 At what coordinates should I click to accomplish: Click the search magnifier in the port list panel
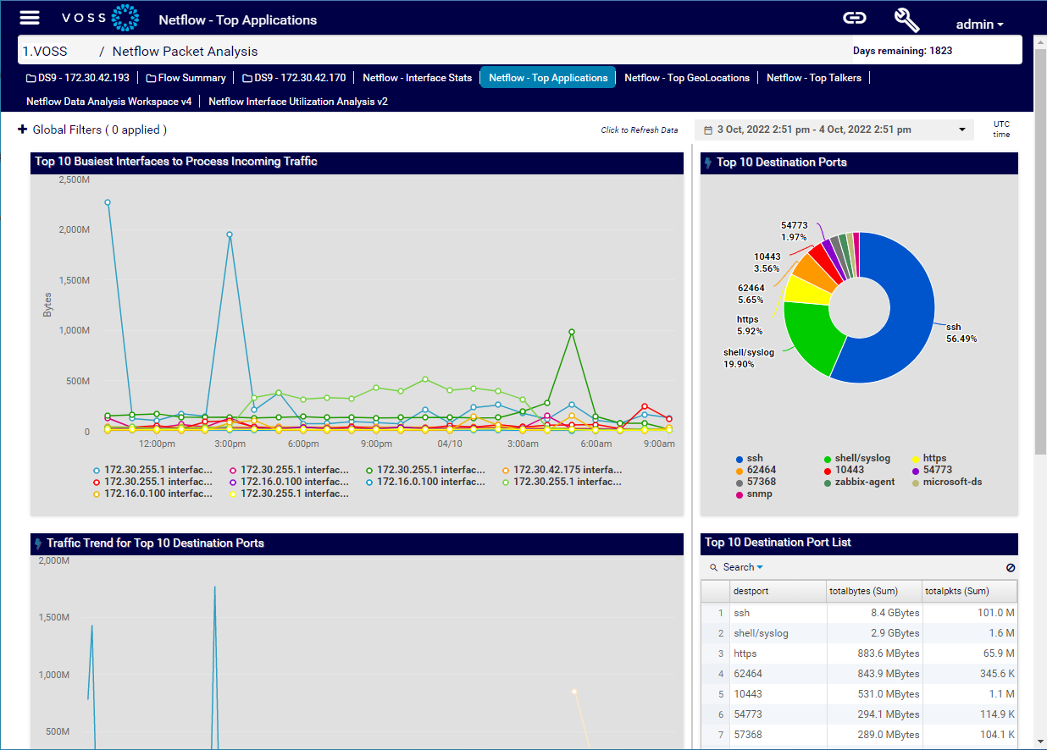pyautogui.click(x=716, y=567)
